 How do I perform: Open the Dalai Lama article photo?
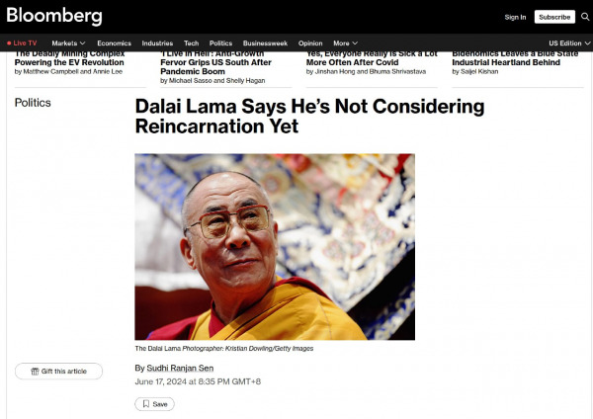click(275, 247)
